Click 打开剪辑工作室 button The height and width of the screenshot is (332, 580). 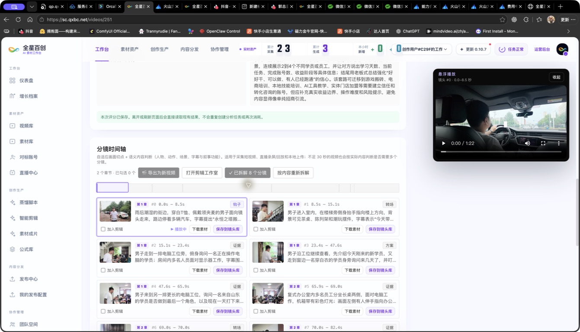[202, 173]
